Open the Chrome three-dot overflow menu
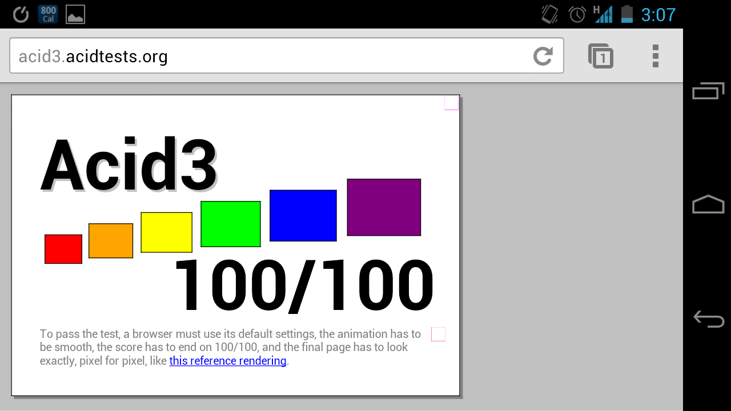The height and width of the screenshot is (411, 731). pyautogui.click(x=656, y=56)
